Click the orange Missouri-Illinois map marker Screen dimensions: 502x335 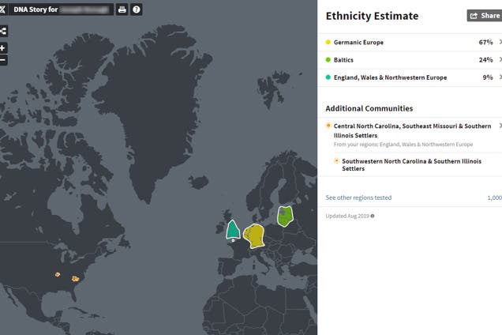[58, 274]
